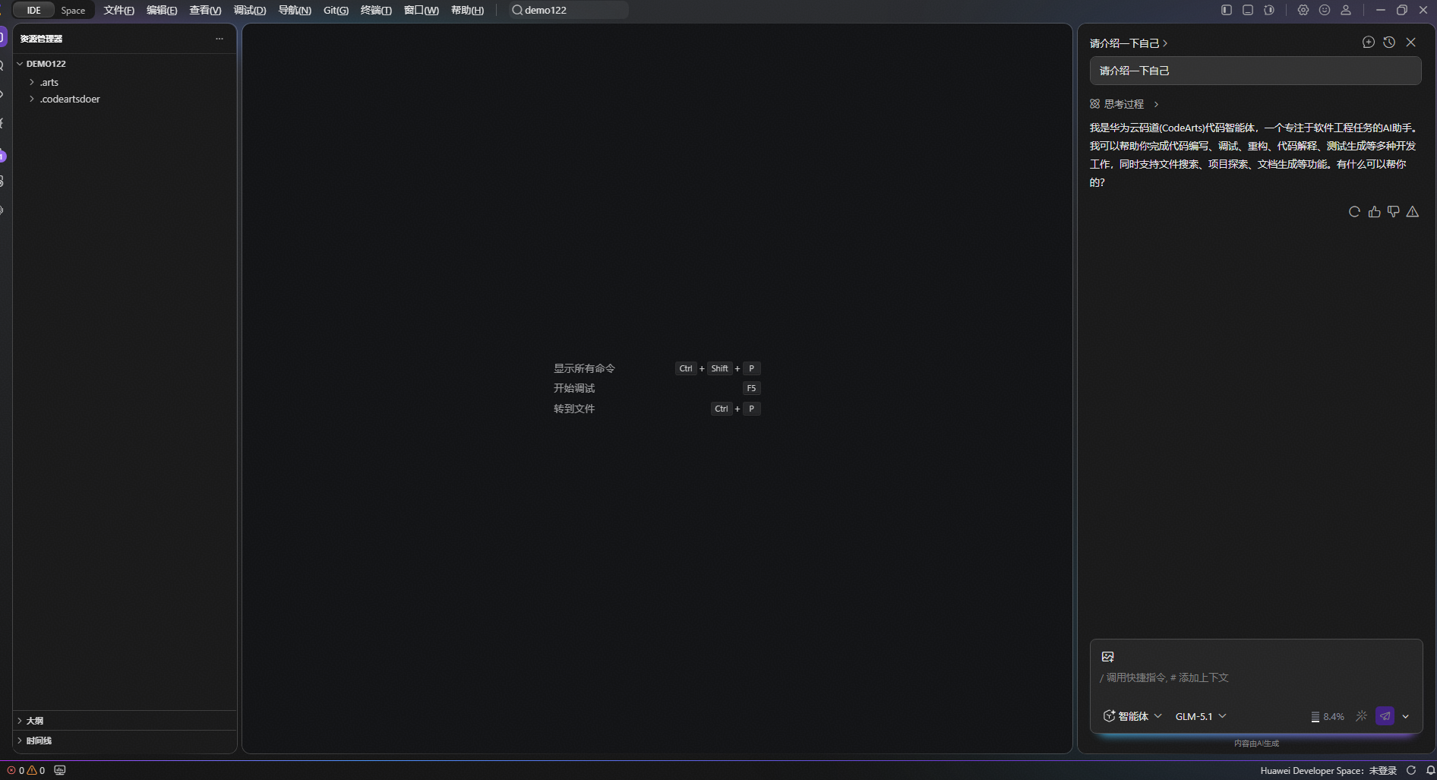The image size is (1437, 780).
Task: Open the 请介绍一下自己 conversation title
Action: 1129,43
